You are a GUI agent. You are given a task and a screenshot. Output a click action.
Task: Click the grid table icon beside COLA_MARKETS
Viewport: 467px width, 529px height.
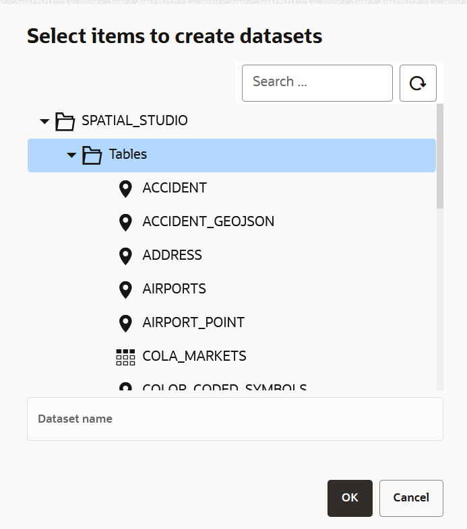coord(125,357)
